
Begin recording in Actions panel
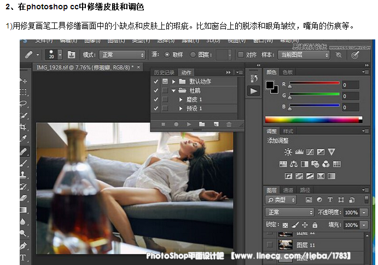pyautogui.click(x=176, y=124)
